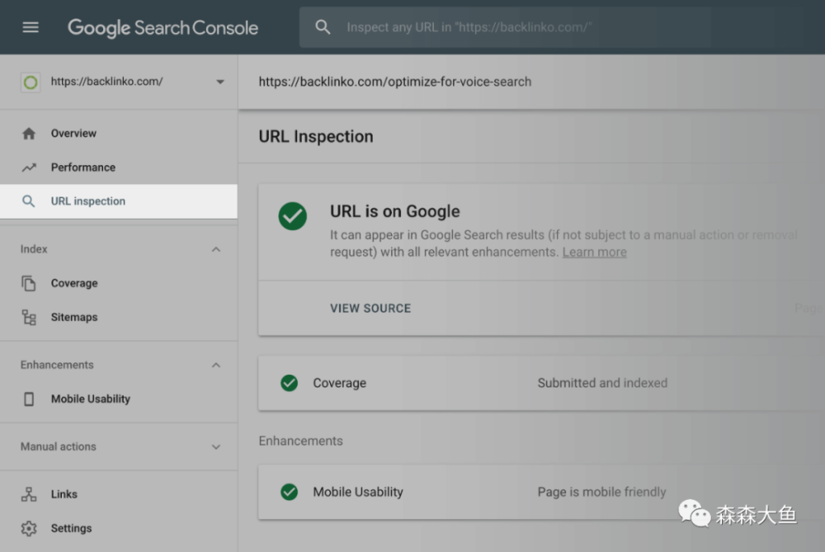Click the Performance trend icon
The height and width of the screenshot is (552, 825).
29,167
